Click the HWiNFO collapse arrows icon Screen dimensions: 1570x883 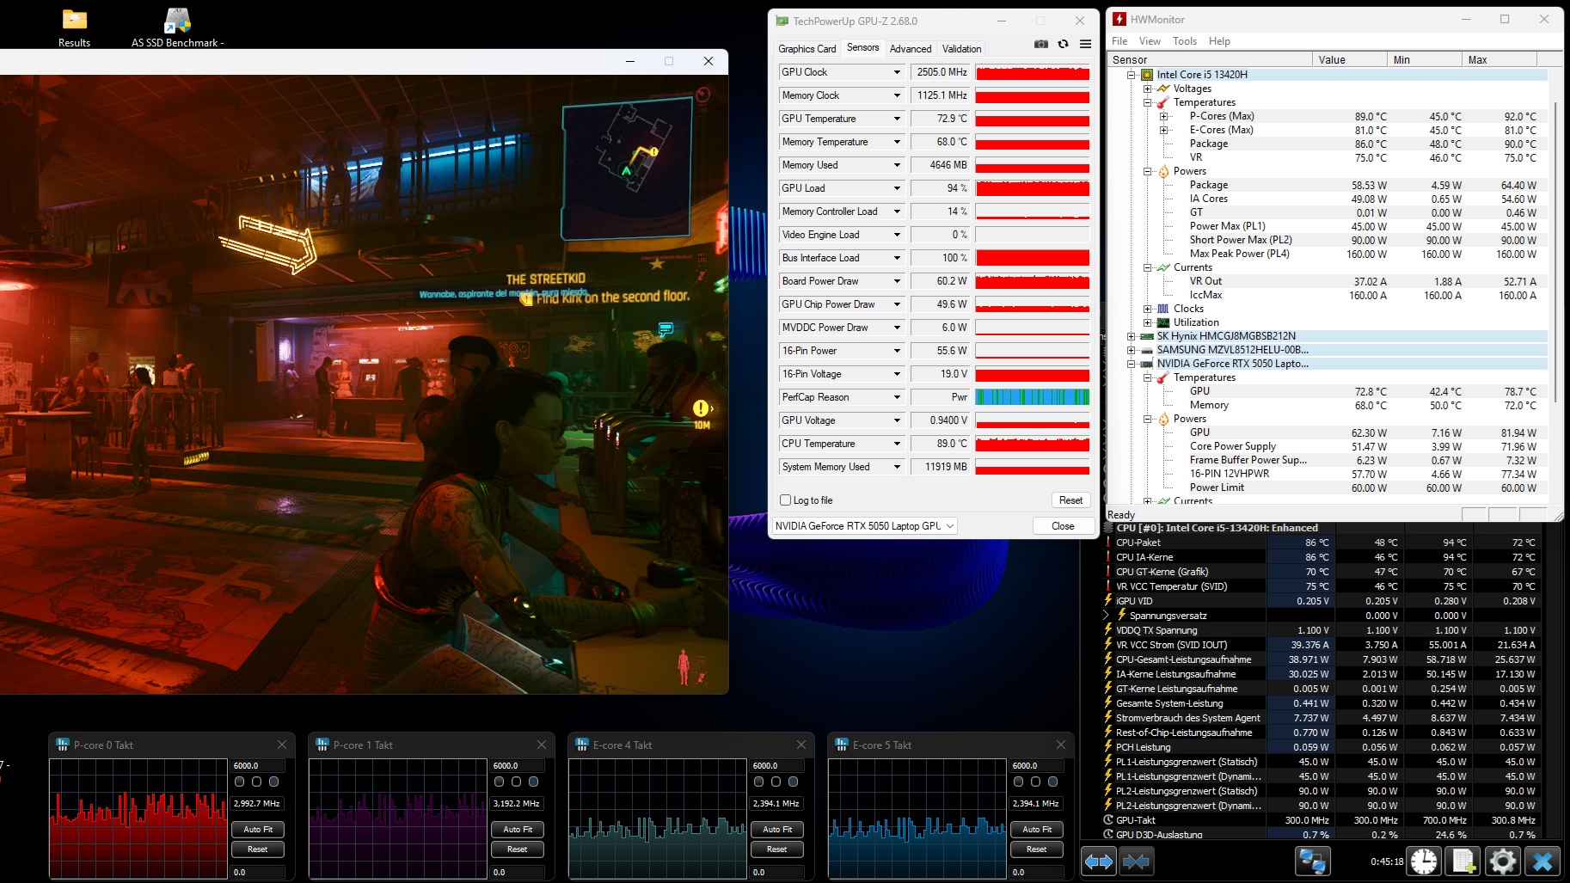point(1136,861)
